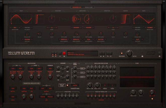The image size is (166, 108).
Task: Click the left Fade In curve display
Action: coord(39,19)
